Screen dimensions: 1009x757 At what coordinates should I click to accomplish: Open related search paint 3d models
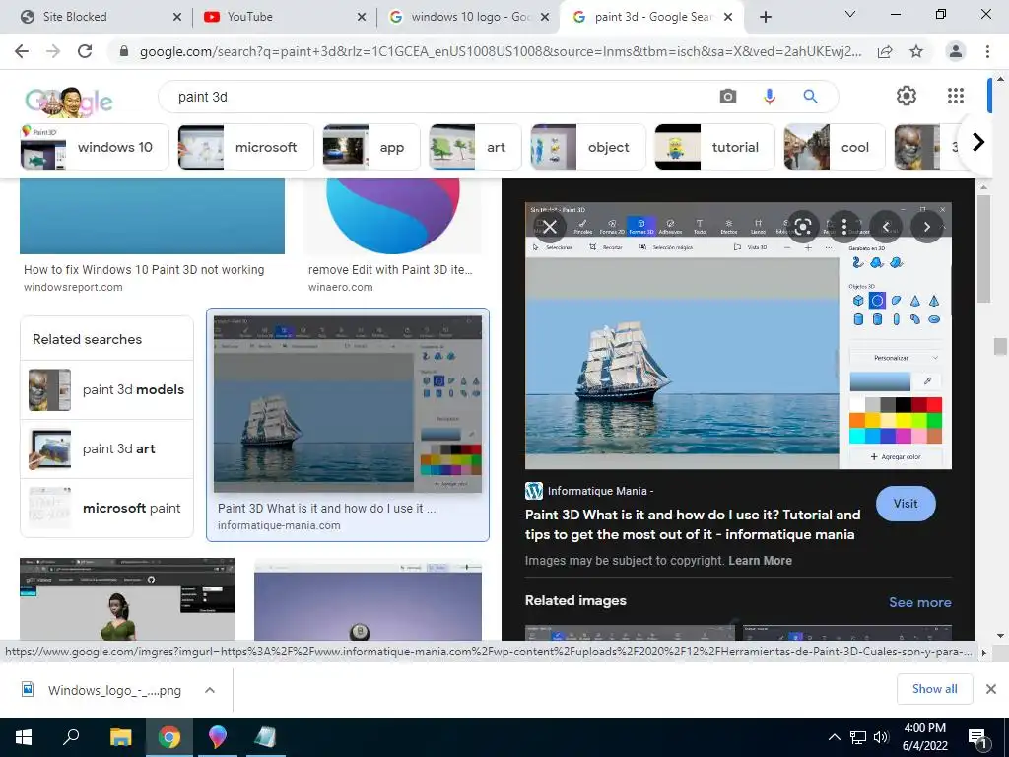click(106, 389)
